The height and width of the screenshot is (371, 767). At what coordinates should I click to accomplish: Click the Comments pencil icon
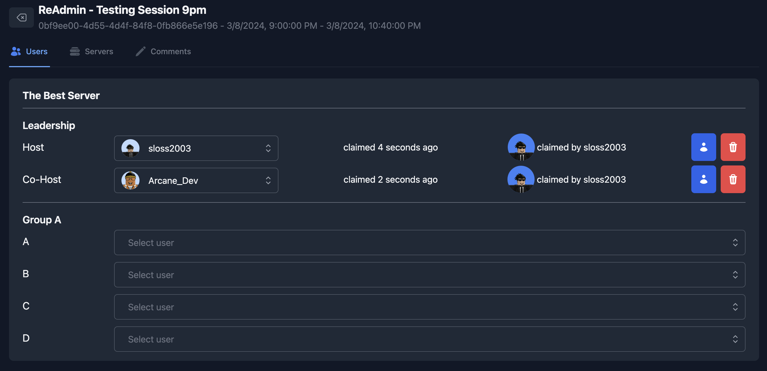pyautogui.click(x=141, y=51)
